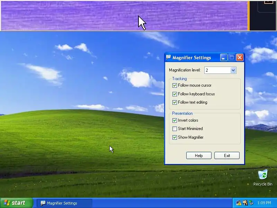Close the Magnifier Settings window
Image resolution: width=277 pixels, height=208 pixels.
click(x=240, y=58)
